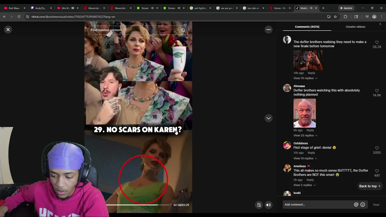Click the Back to top button
This screenshot has height=217, width=386.
click(x=369, y=186)
